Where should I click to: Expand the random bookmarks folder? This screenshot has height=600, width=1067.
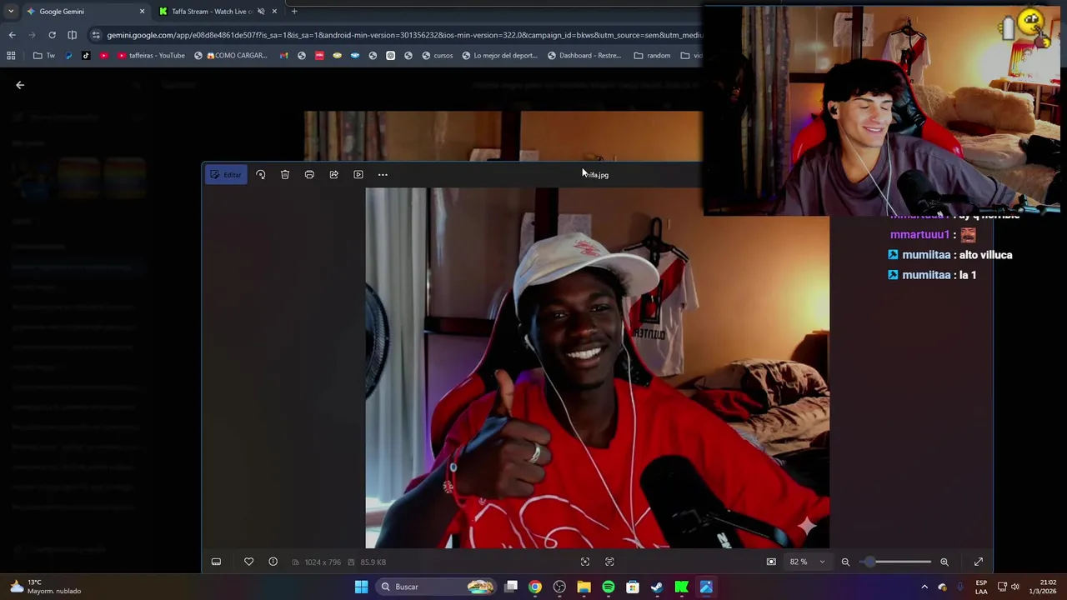pyautogui.click(x=652, y=56)
